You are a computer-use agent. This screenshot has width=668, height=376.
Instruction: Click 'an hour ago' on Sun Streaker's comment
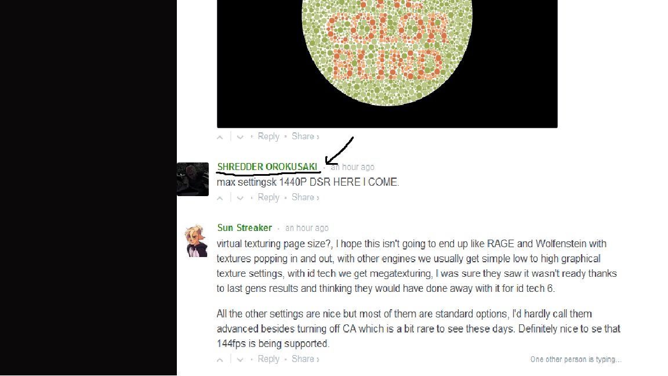pos(307,228)
